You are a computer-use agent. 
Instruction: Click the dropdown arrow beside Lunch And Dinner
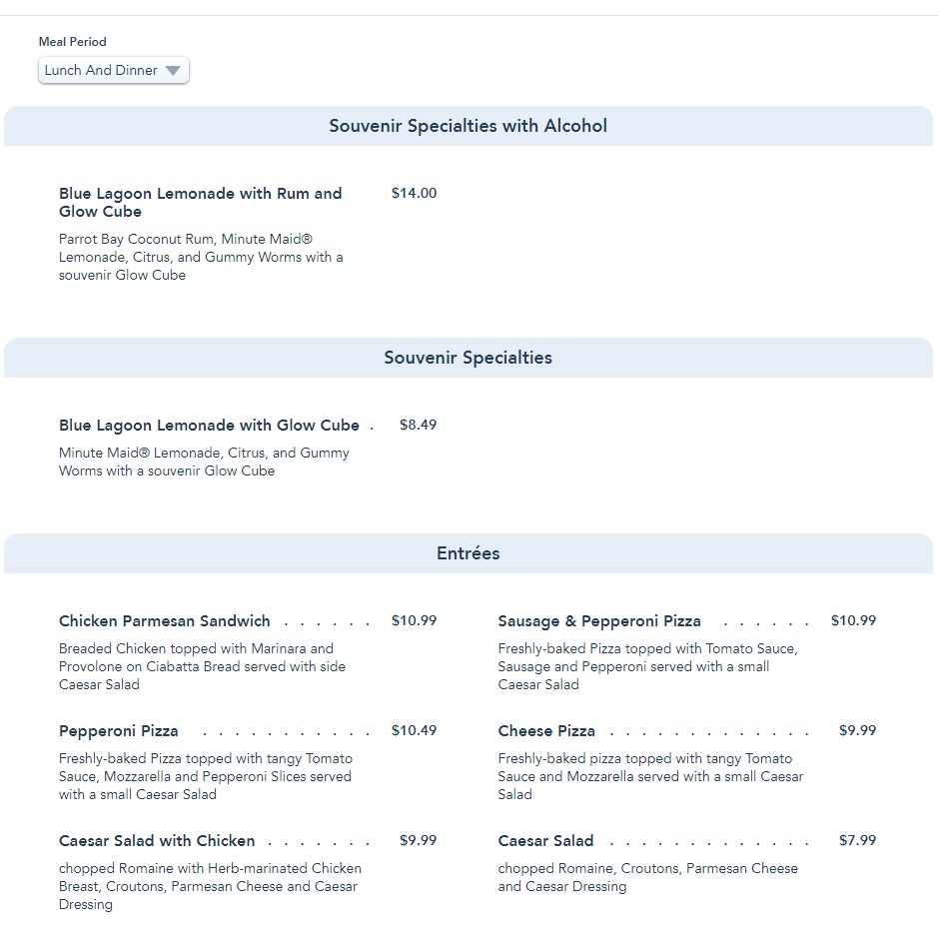(x=173, y=71)
